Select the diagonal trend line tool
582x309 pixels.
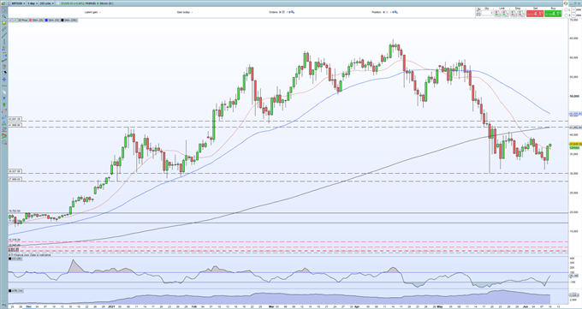(x=4, y=35)
